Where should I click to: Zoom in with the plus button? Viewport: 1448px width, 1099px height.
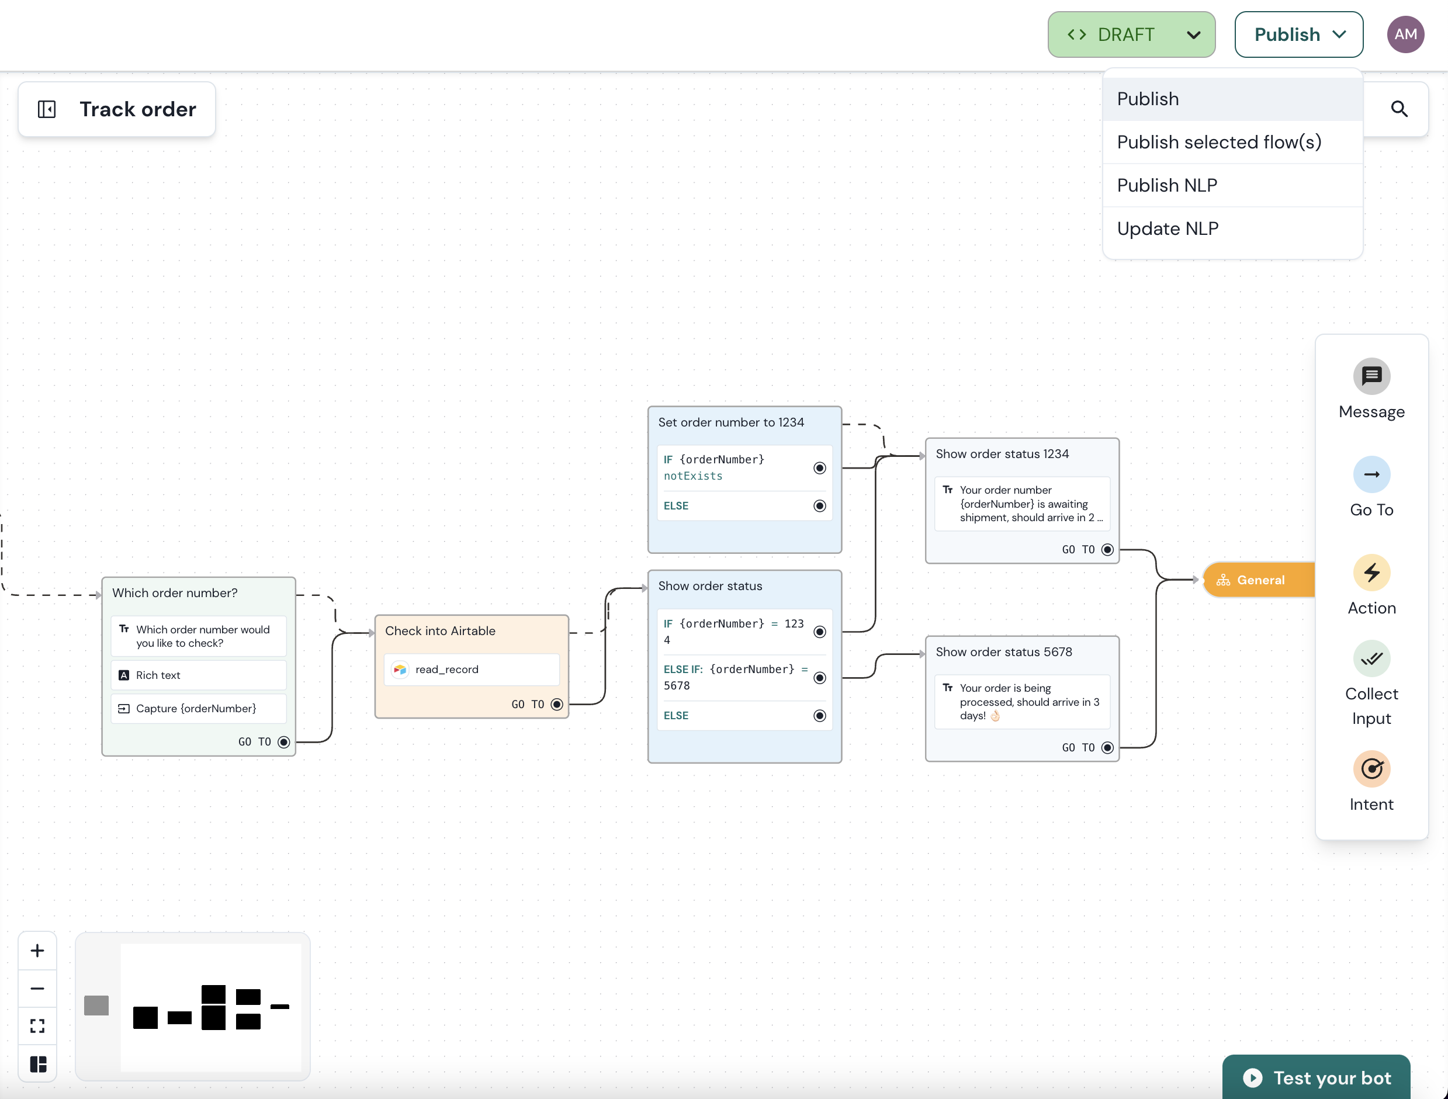coord(37,951)
